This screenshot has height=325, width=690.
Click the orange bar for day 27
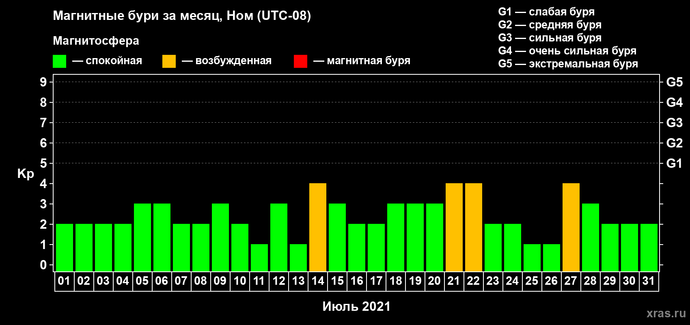pyautogui.click(x=571, y=227)
